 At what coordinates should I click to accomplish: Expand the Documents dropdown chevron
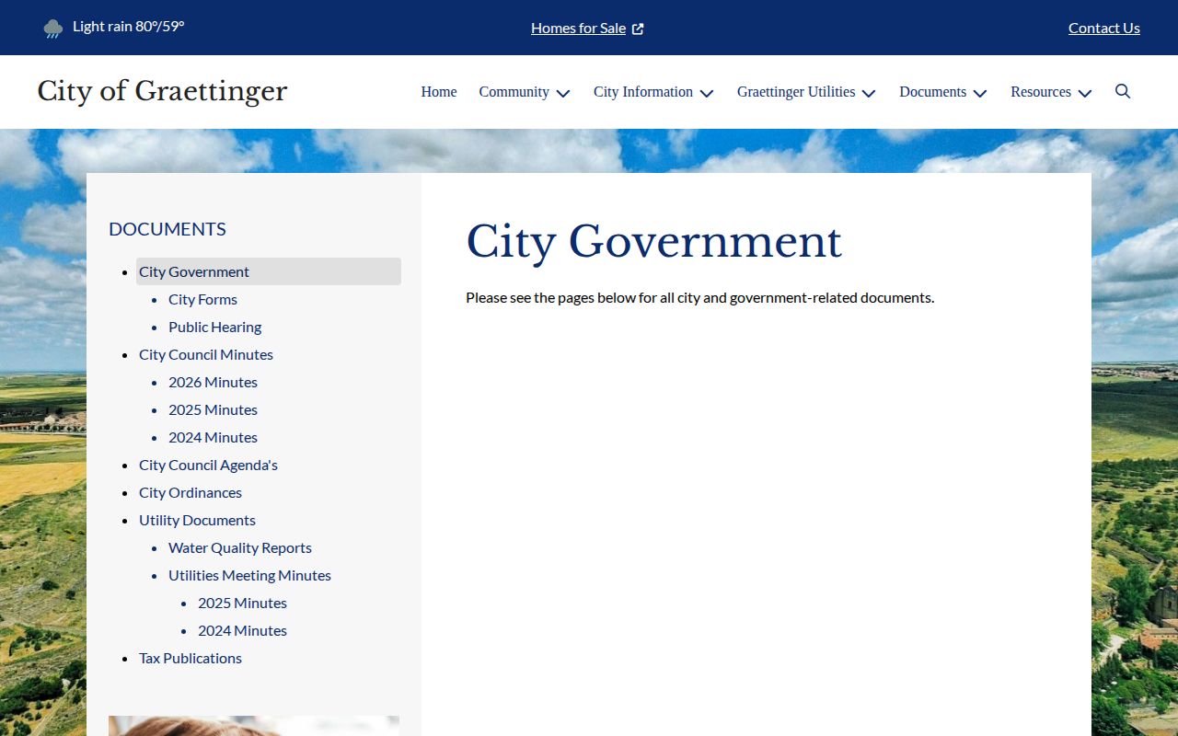[x=980, y=93]
